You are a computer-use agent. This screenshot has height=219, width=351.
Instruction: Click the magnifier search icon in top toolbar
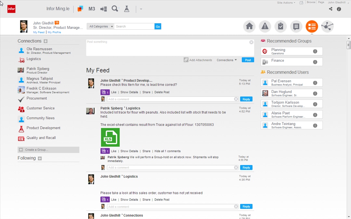(115, 9)
